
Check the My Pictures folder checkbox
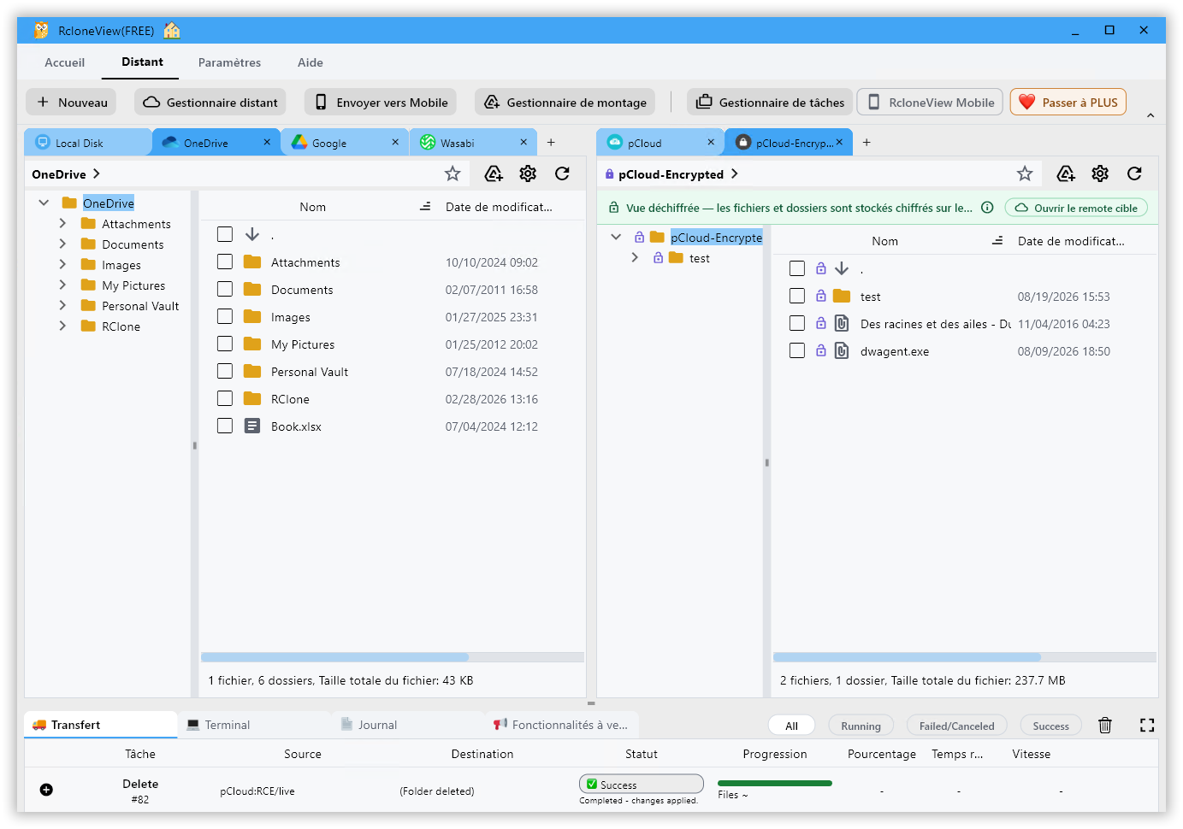[x=225, y=344]
